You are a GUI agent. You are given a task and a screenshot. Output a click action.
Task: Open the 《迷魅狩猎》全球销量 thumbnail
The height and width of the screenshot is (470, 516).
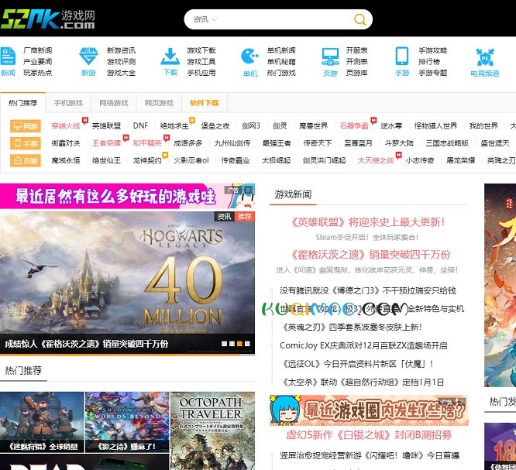click(x=42, y=422)
